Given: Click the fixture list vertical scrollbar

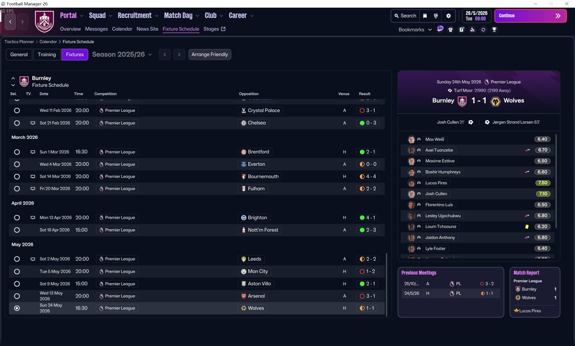Looking at the screenshot, I should point(386,284).
